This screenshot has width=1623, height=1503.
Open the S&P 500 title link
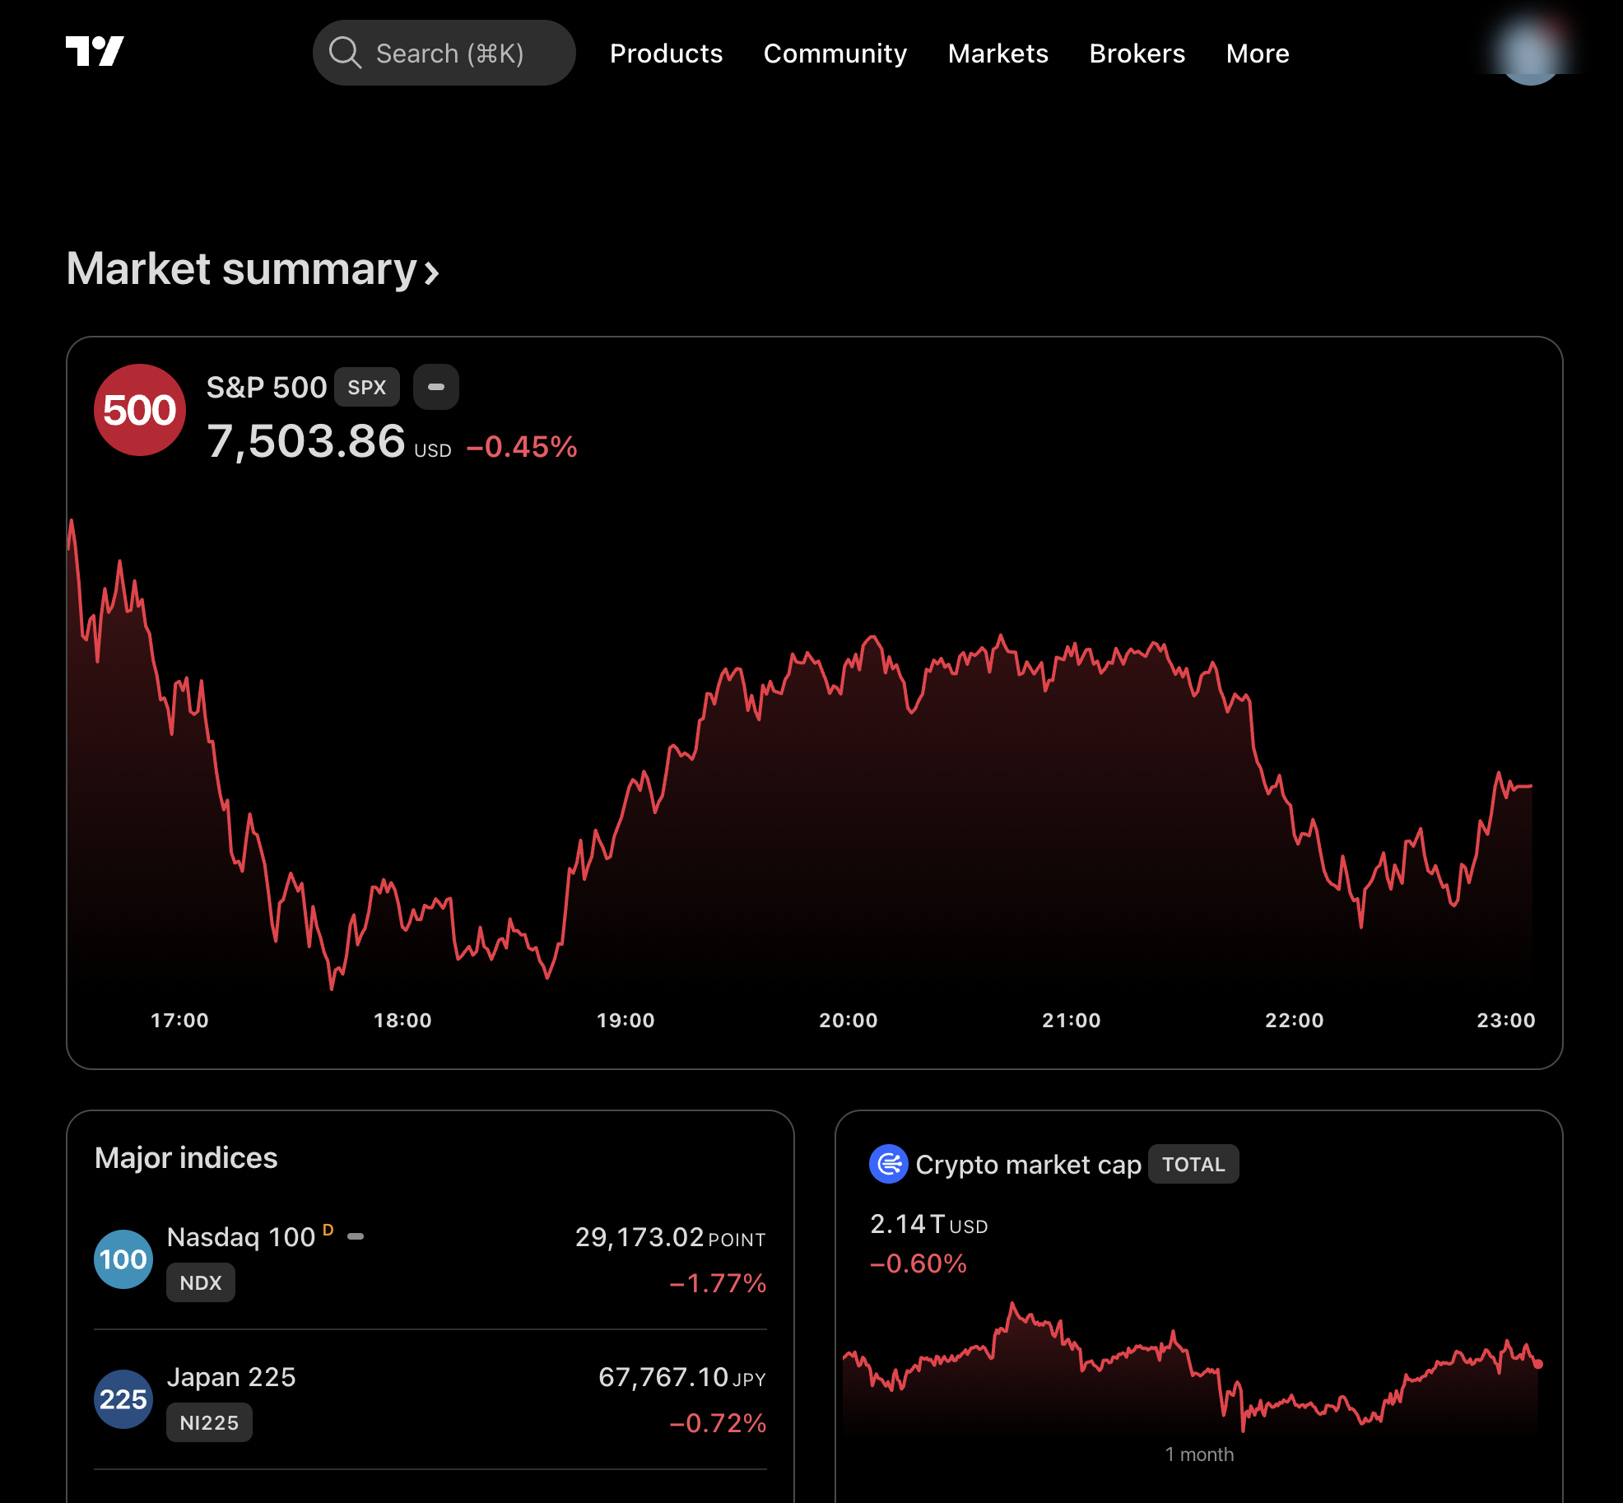[267, 387]
